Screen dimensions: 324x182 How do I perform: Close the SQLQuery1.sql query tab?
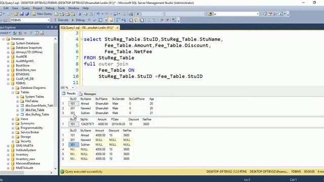pos(117,27)
